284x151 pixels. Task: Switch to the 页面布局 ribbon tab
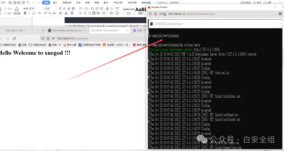click(x=67, y=3)
